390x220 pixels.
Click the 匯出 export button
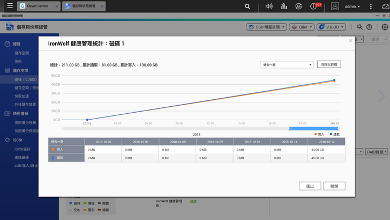point(310,186)
